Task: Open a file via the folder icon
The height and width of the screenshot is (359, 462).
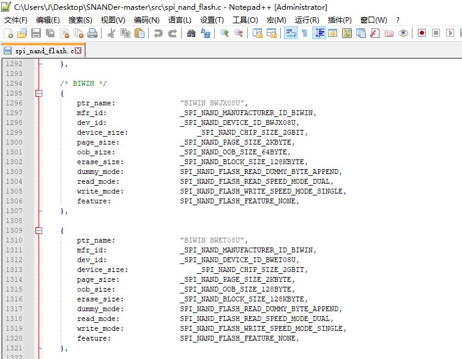Action: pos(22,33)
